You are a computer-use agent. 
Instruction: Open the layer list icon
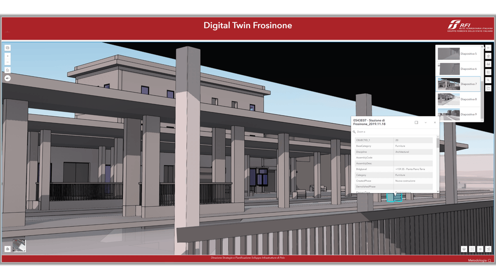(488, 72)
